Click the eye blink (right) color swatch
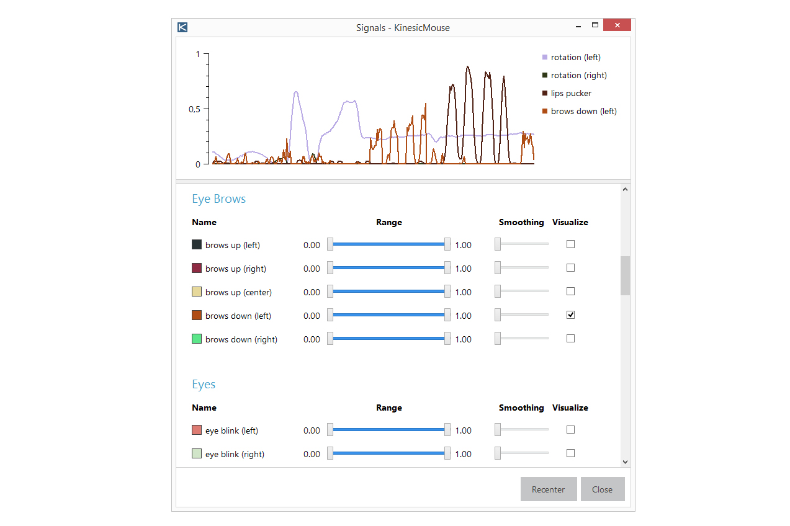 [x=197, y=454]
